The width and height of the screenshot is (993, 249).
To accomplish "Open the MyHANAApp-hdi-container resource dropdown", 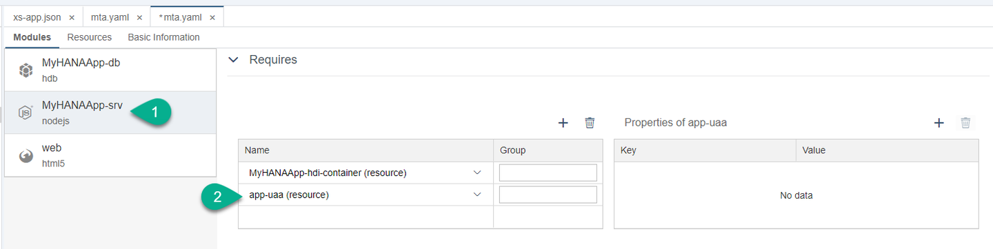I will point(477,173).
